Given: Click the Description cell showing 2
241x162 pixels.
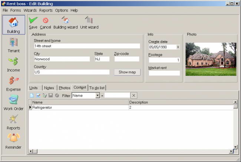Looking at the screenshot, I should click(181, 107).
